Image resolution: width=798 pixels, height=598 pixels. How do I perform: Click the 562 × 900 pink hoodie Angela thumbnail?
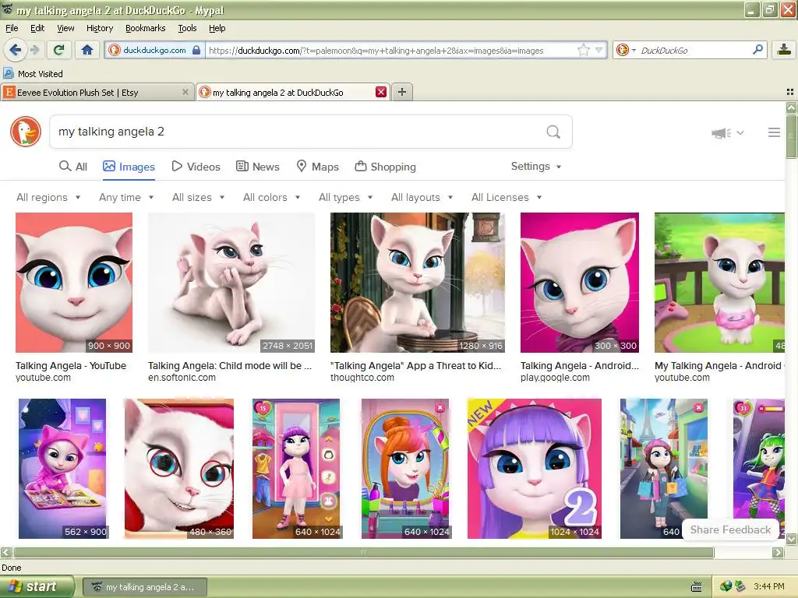tap(62, 468)
